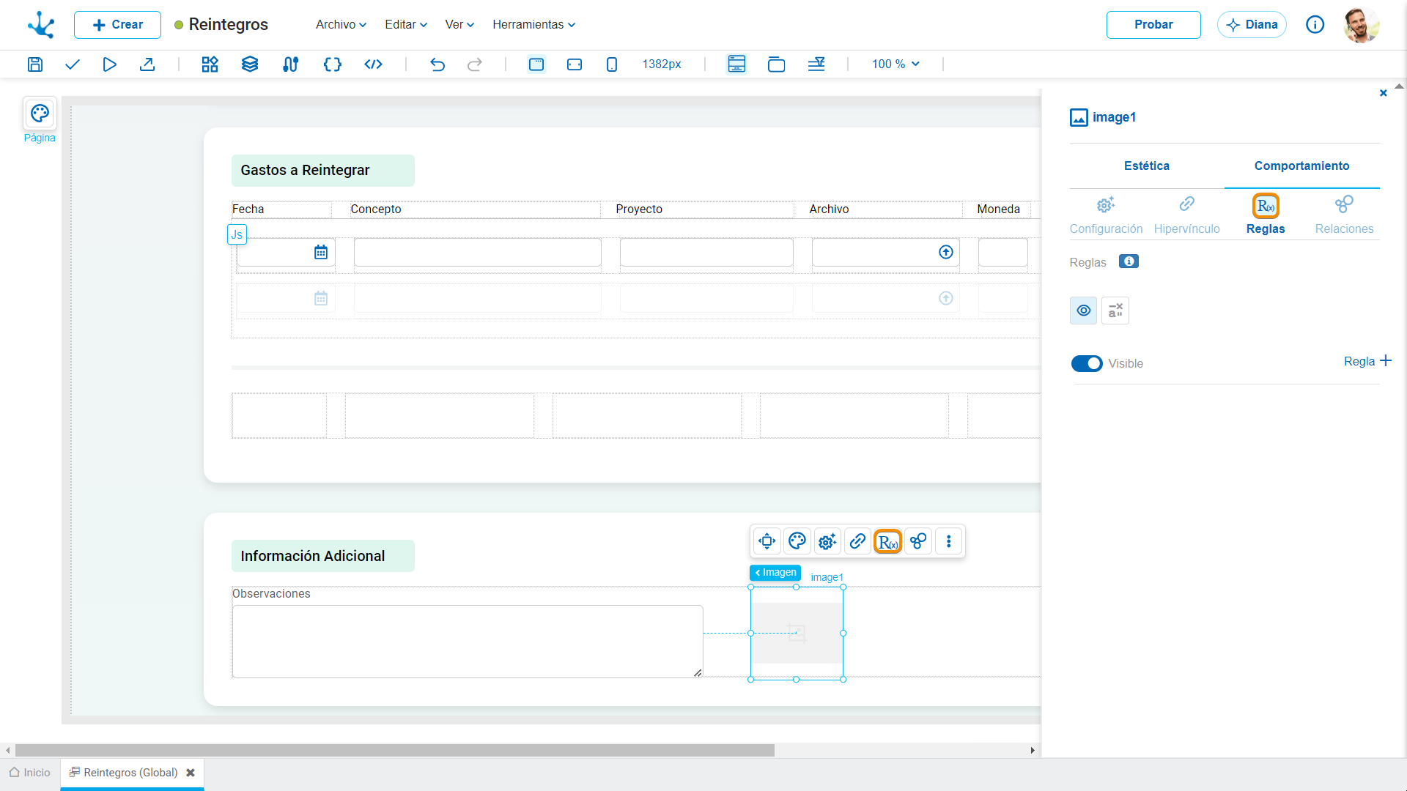Expand the Herramientas menu
The height and width of the screenshot is (791, 1407).
(533, 25)
